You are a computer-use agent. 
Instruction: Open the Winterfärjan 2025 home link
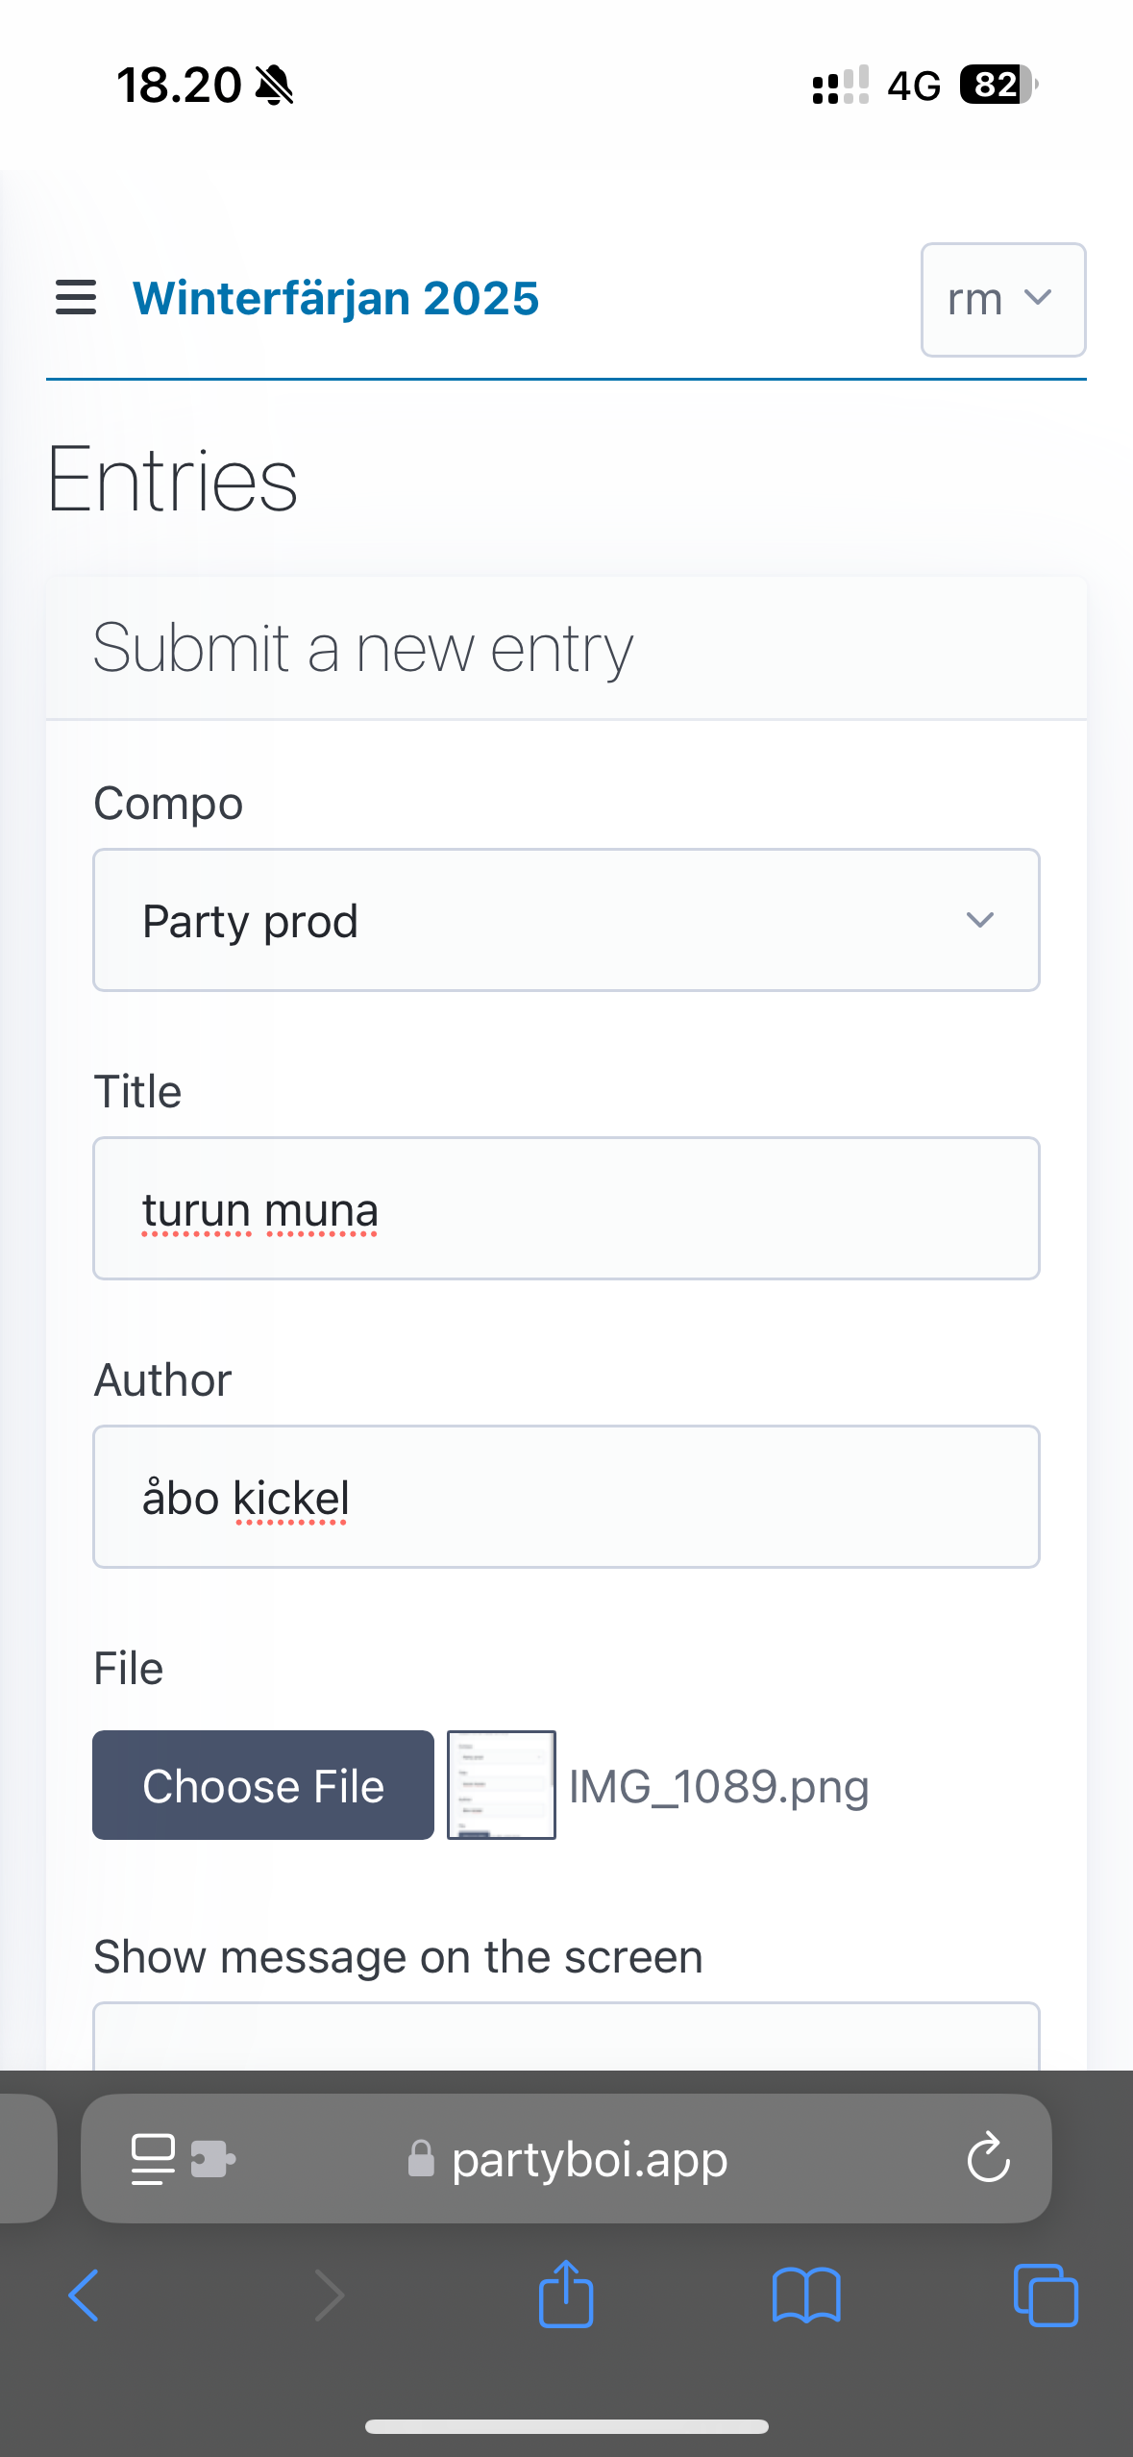(335, 298)
